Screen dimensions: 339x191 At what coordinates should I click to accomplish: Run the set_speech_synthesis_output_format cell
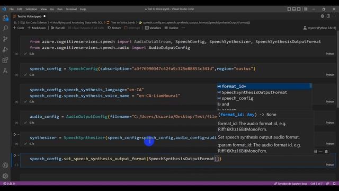[15, 155]
